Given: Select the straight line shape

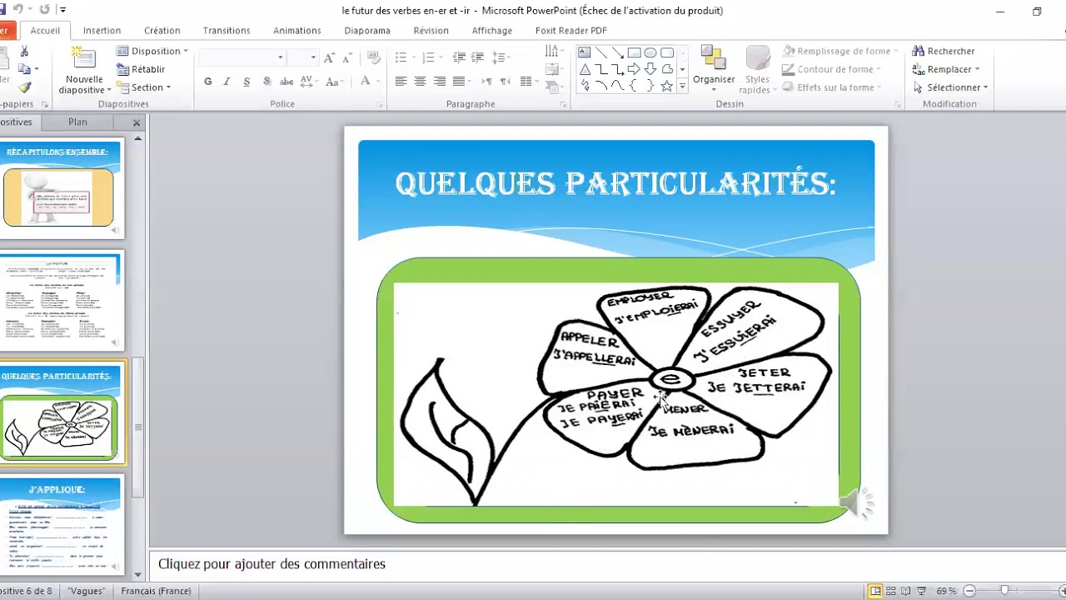Looking at the screenshot, I should click(600, 52).
